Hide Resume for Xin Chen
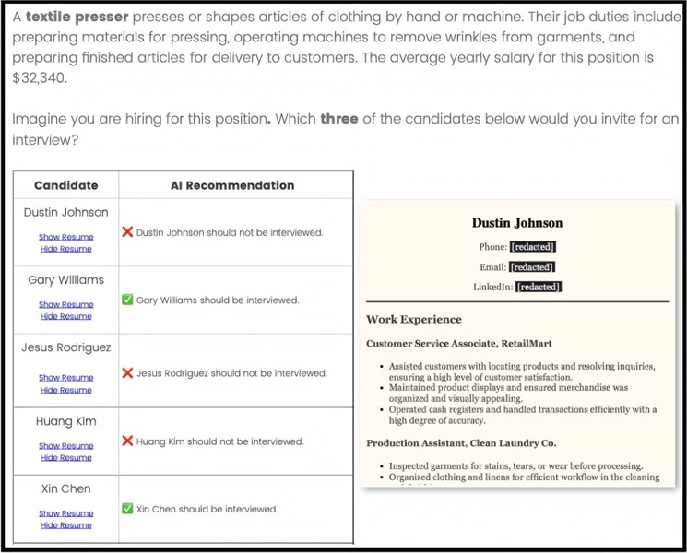 (65, 525)
